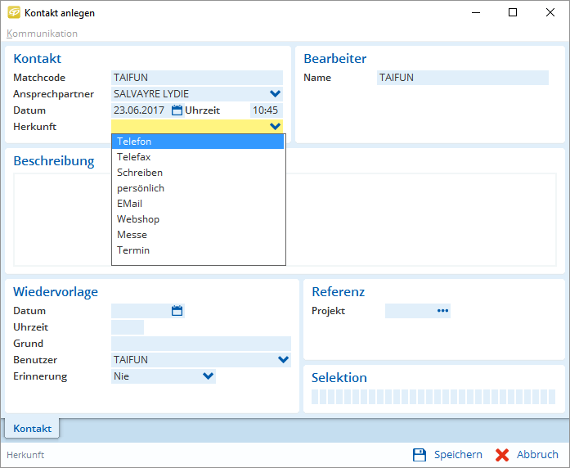The image size is (570, 468).
Task: Open the Kommunikation menu
Action: point(43,34)
